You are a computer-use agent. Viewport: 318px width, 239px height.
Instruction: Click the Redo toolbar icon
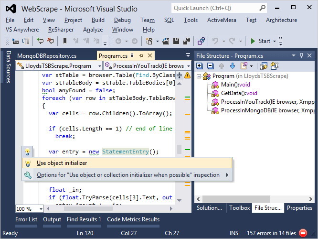coord(232,41)
